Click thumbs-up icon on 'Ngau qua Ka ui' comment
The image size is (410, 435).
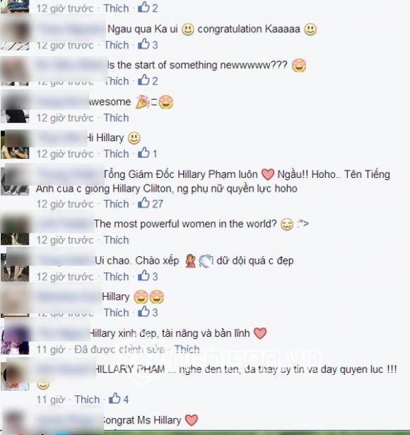[143, 44]
